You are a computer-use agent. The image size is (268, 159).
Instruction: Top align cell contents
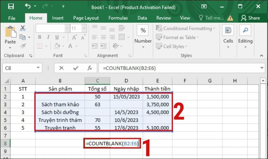tap(95, 27)
